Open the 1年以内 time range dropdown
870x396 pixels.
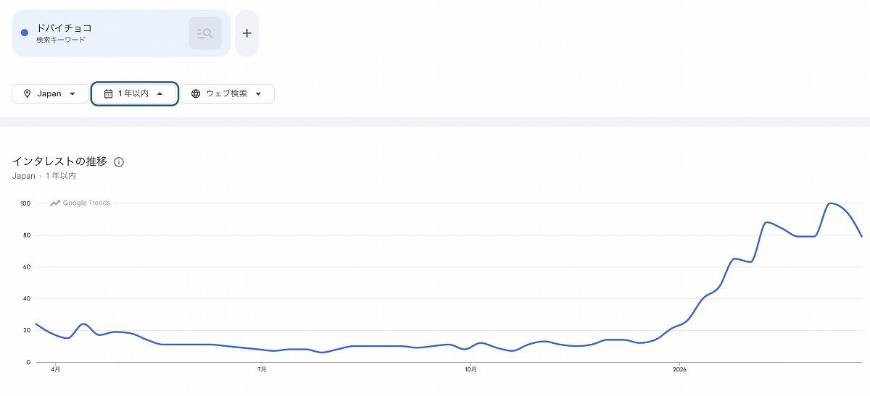pyautogui.click(x=135, y=93)
